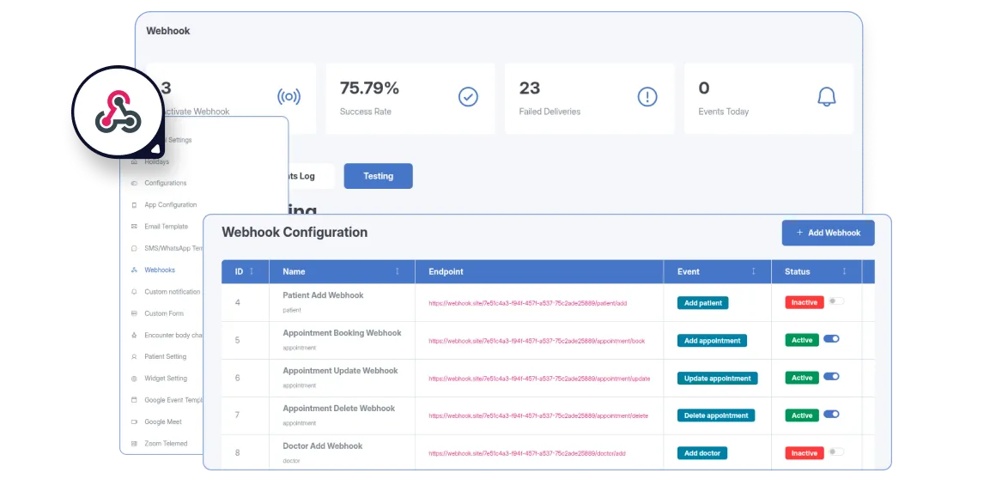Click the Update appointment event badge
The width and height of the screenshot is (996, 479).
click(x=717, y=378)
